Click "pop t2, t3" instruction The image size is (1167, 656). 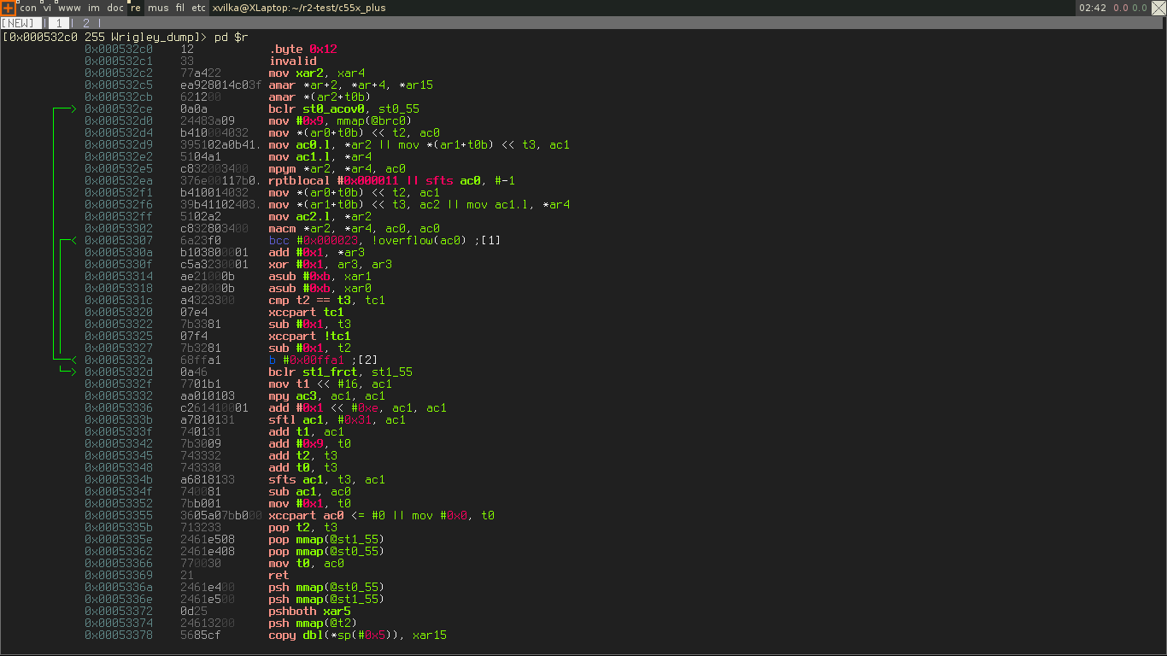coord(303,527)
